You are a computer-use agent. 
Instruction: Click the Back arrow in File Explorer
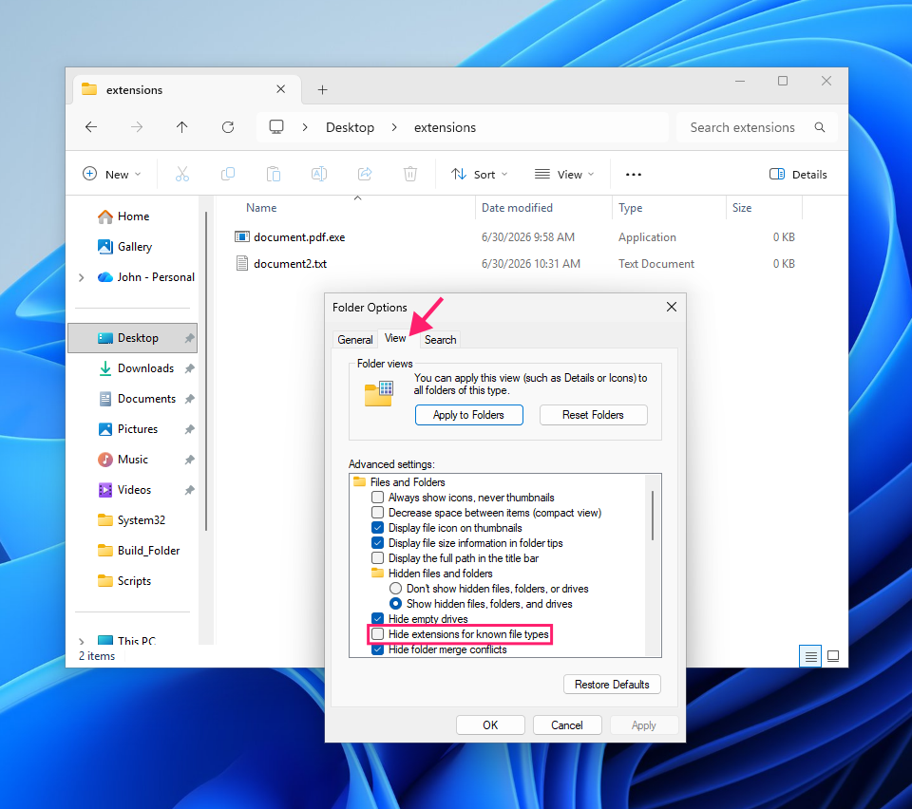[91, 127]
